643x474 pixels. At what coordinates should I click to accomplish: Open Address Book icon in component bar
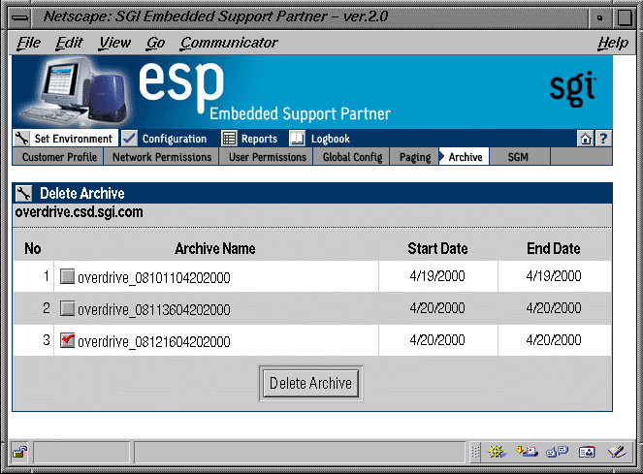(587, 452)
